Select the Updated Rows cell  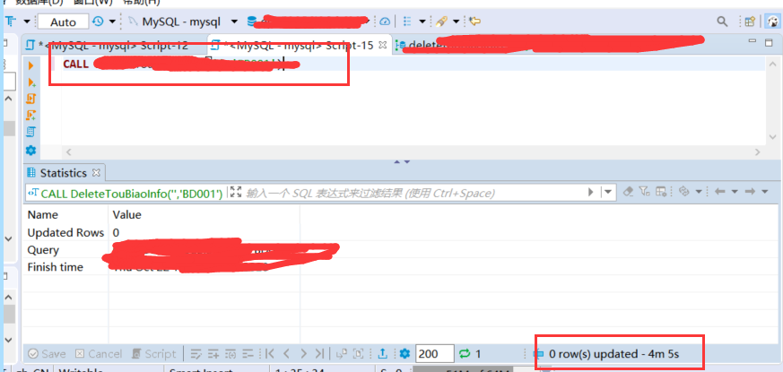tap(65, 233)
